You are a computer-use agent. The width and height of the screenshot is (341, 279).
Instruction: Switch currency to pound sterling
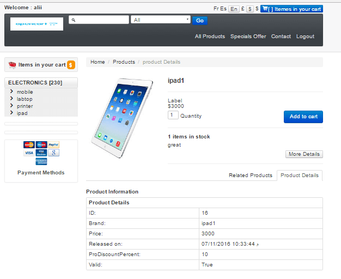[x=242, y=9]
